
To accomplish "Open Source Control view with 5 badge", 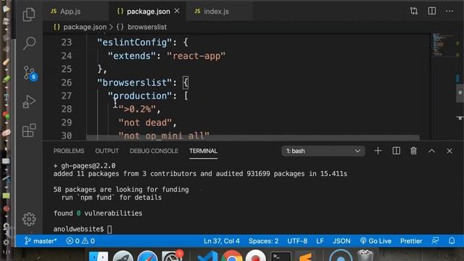I will click(x=30, y=72).
